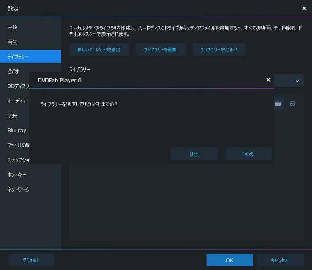Open the ネットワーク settings tab
The height and width of the screenshot is (270, 312).
pyautogui.click(x=30, y=189)
